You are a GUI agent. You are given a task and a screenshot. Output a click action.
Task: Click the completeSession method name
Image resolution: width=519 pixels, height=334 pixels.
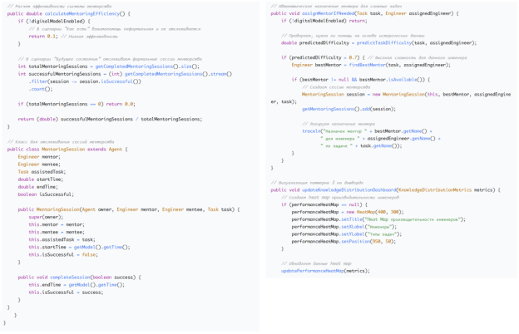[69, 278]
